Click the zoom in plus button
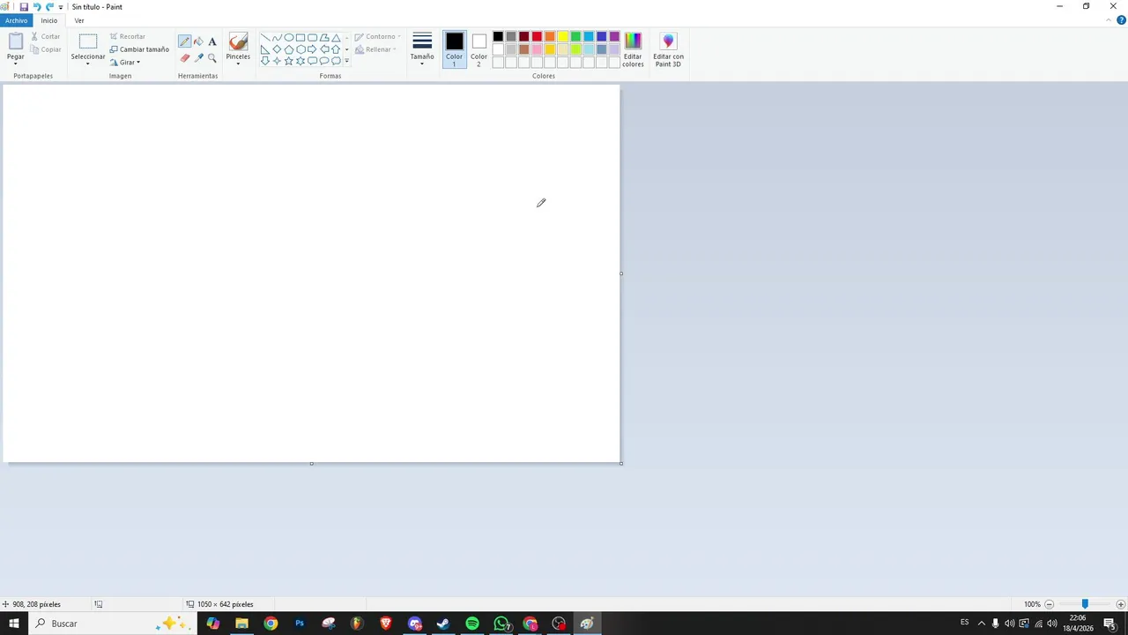The width and height of the screenshot is (1128, 635). [x=1121, y=604]
